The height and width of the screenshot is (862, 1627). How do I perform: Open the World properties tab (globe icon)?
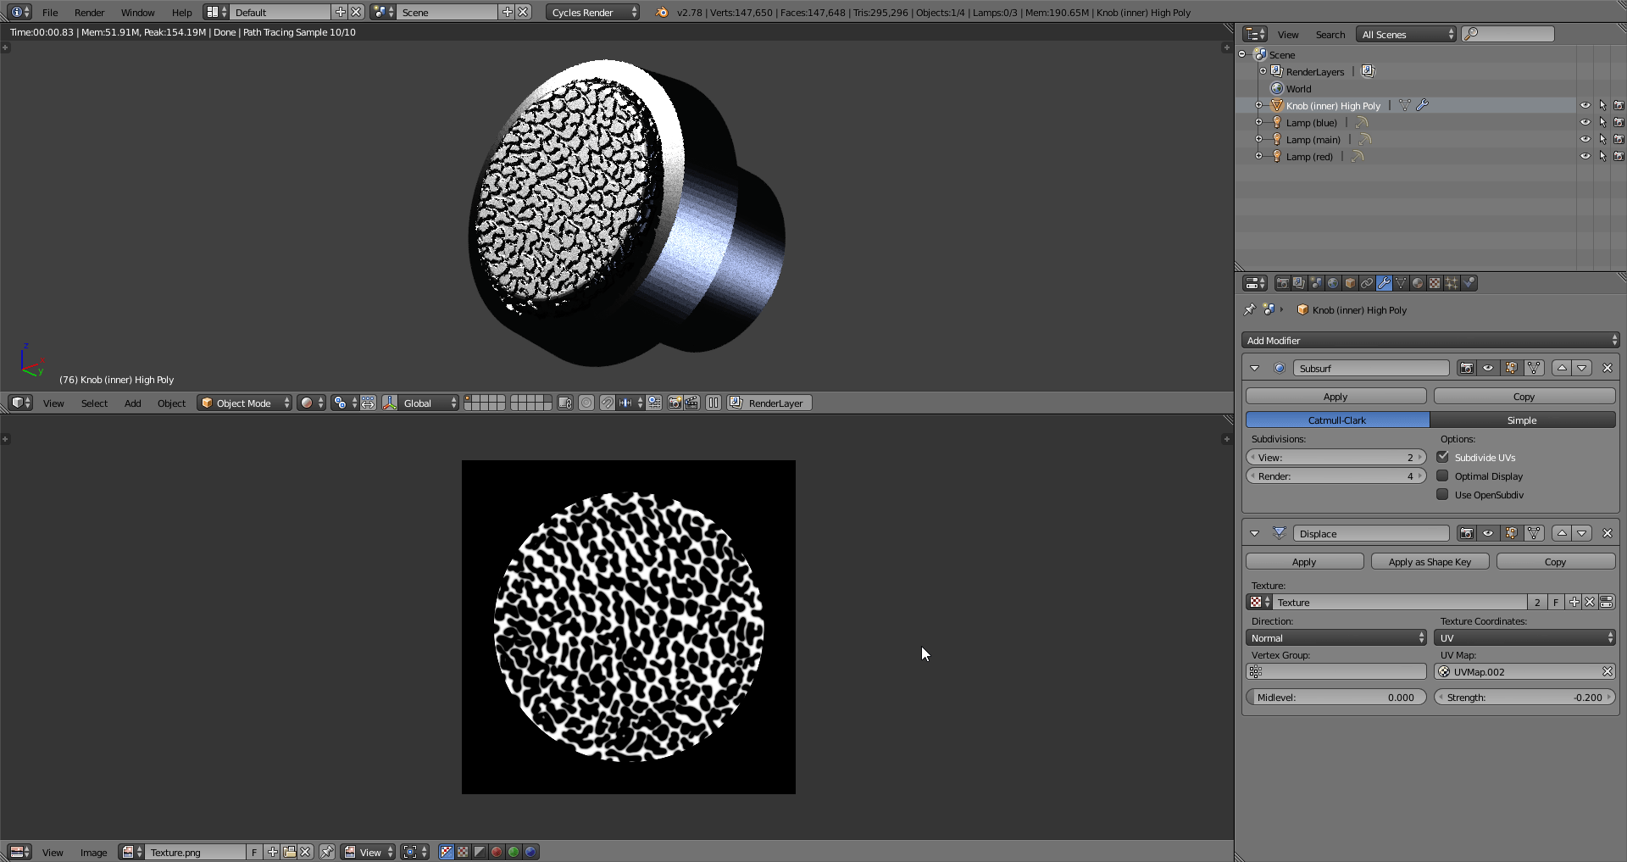coord(1334,282)
